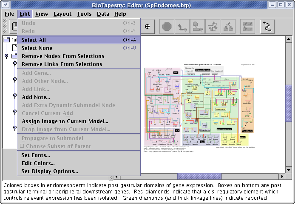Select Set Display Options menu entry
295x204 pixels.
pyautogui.click(x=50, y=171)
